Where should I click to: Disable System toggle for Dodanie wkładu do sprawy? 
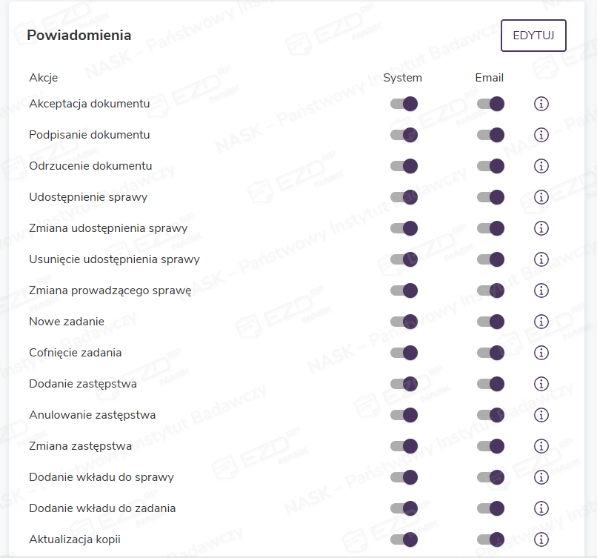[404, 477]
